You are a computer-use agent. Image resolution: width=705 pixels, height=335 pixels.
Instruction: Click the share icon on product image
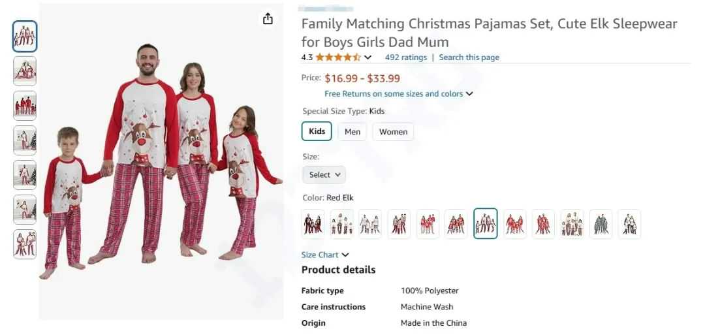click(268, 19)
